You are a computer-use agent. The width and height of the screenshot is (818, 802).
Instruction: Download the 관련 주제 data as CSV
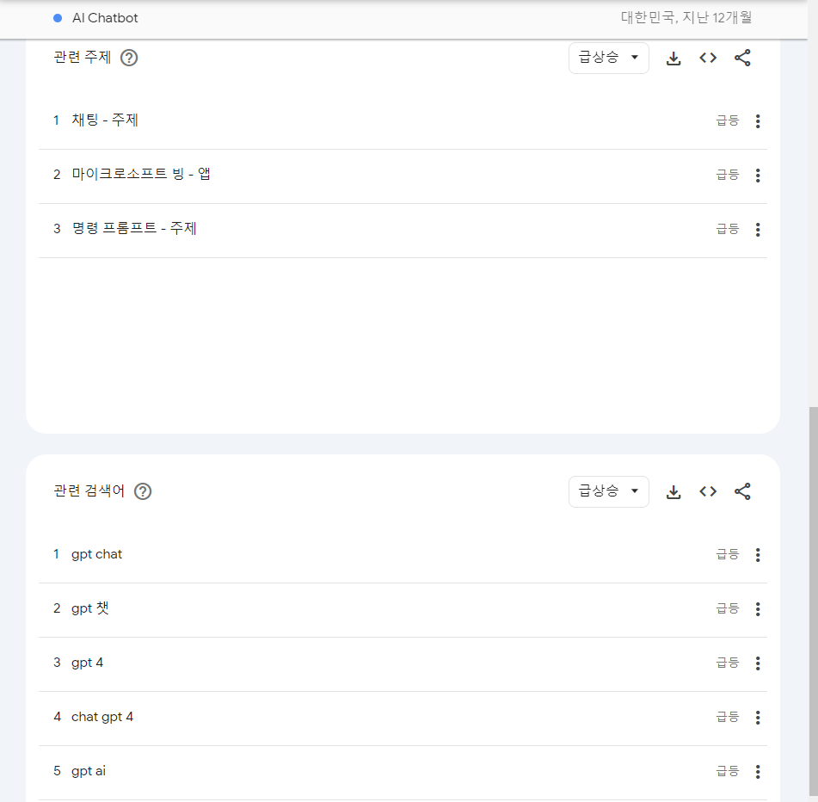pos(673,58)
